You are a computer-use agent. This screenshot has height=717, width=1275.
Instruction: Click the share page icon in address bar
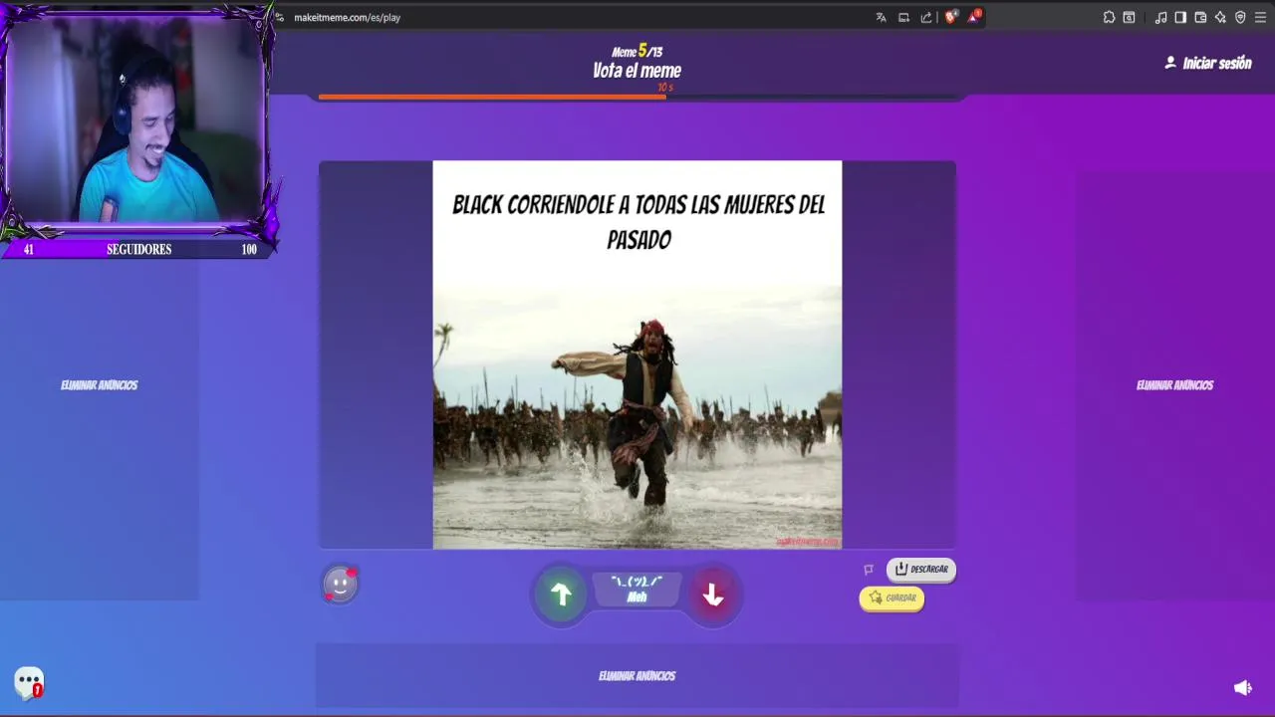click(x=926, y=17)
